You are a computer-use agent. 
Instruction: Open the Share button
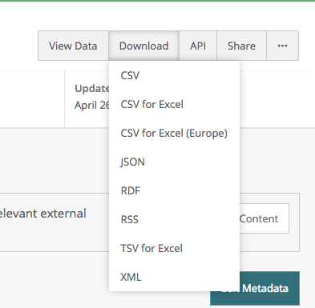pos(241,46)
